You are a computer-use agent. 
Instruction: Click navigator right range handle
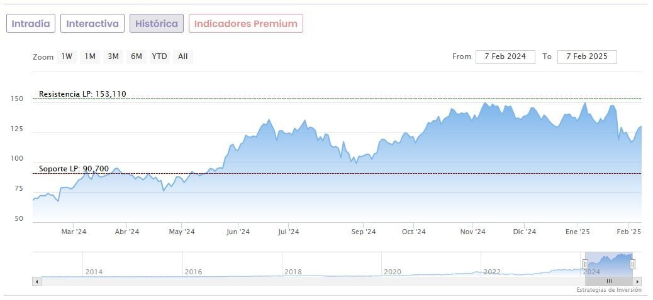click(632, 264)
